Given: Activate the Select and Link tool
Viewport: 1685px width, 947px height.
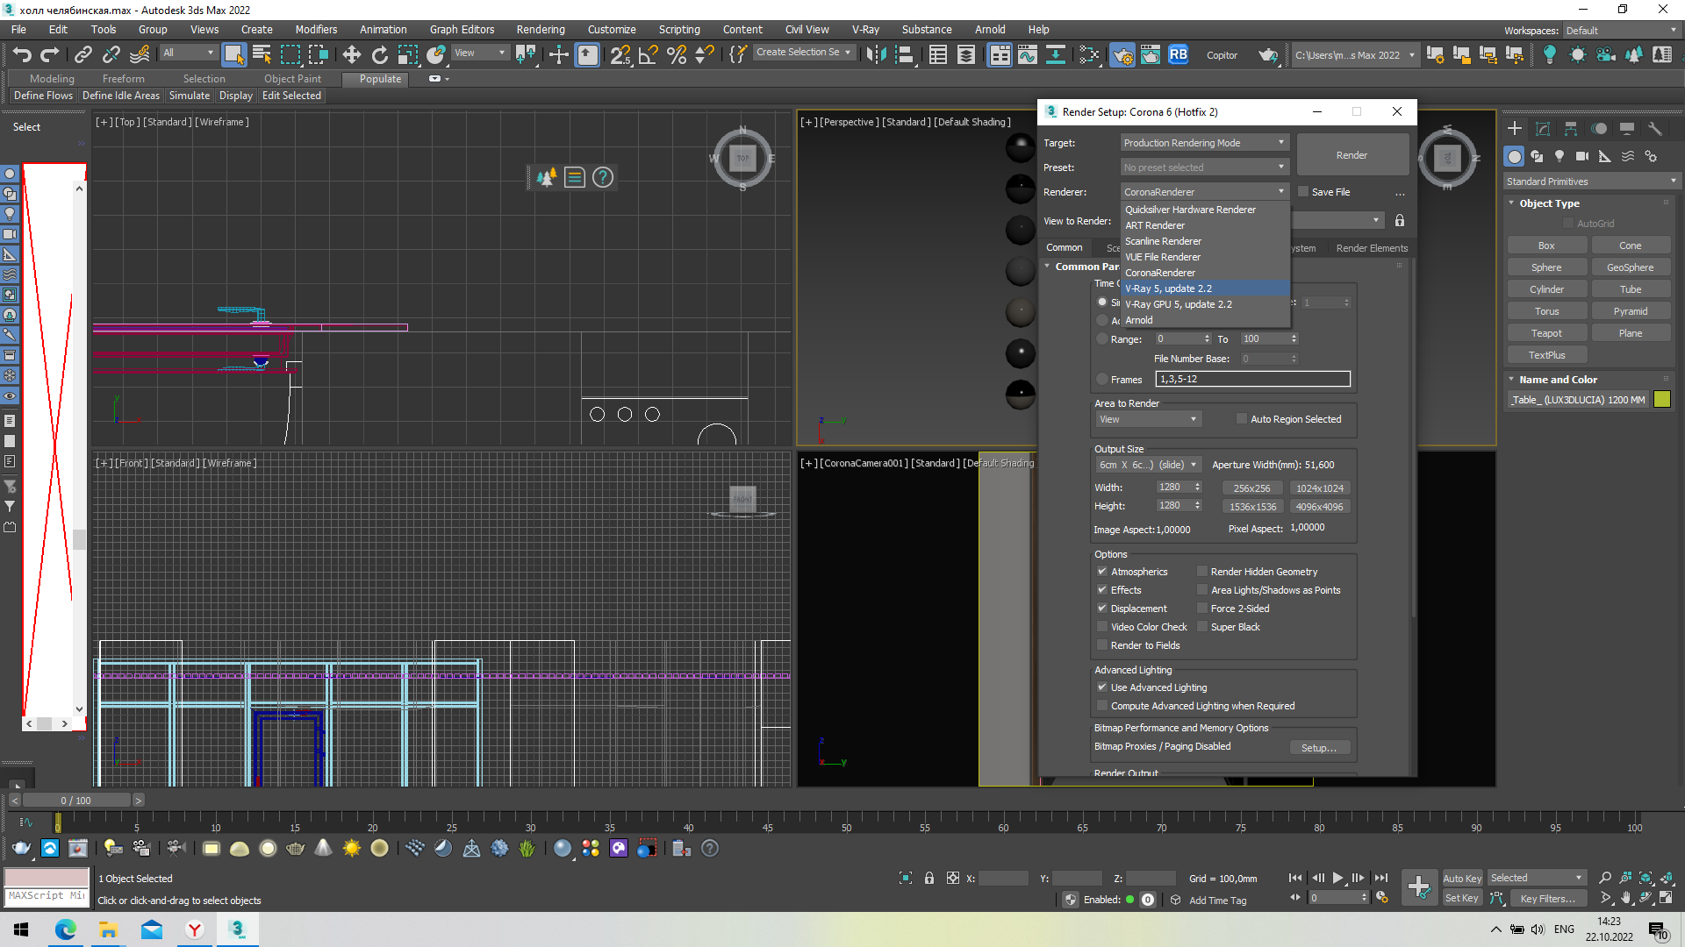Looking at the screenshot, I should click(83, 54).
